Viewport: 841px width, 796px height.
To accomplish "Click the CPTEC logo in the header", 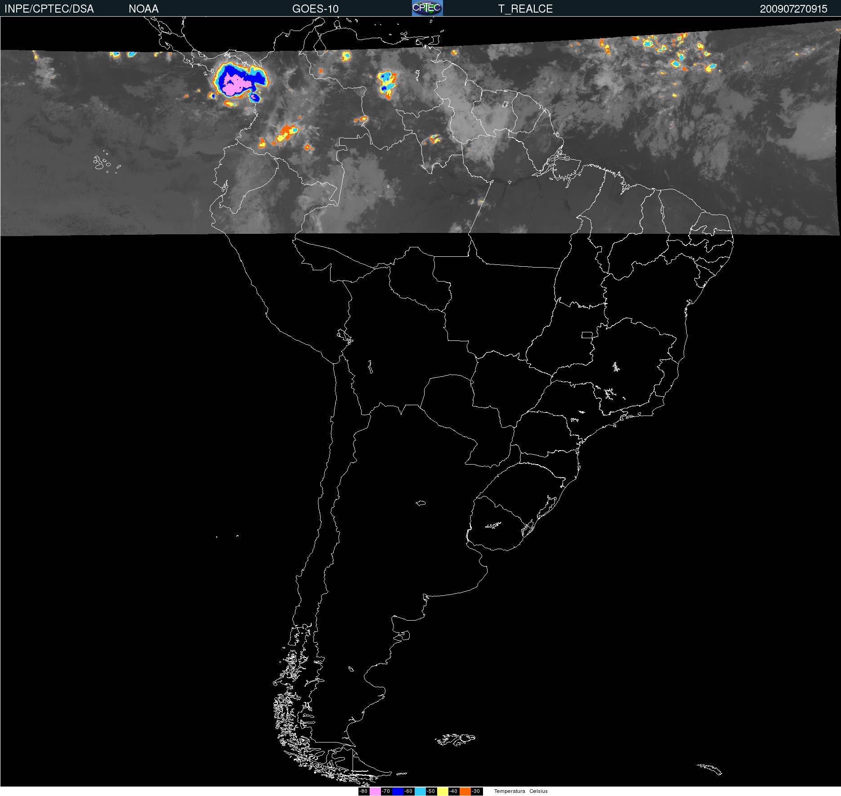I will pyautogui.click(x=427, y=8).
